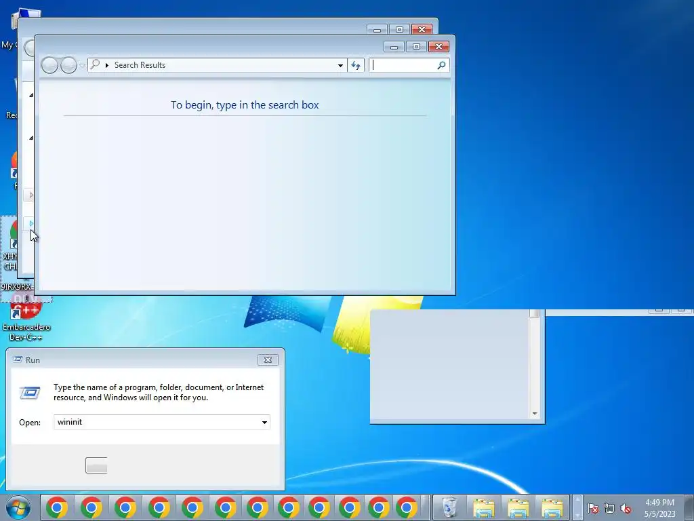Screen dimensions: 694x521
Task: Click the first Chrome icon in taskbar
Action: point(57,507)
